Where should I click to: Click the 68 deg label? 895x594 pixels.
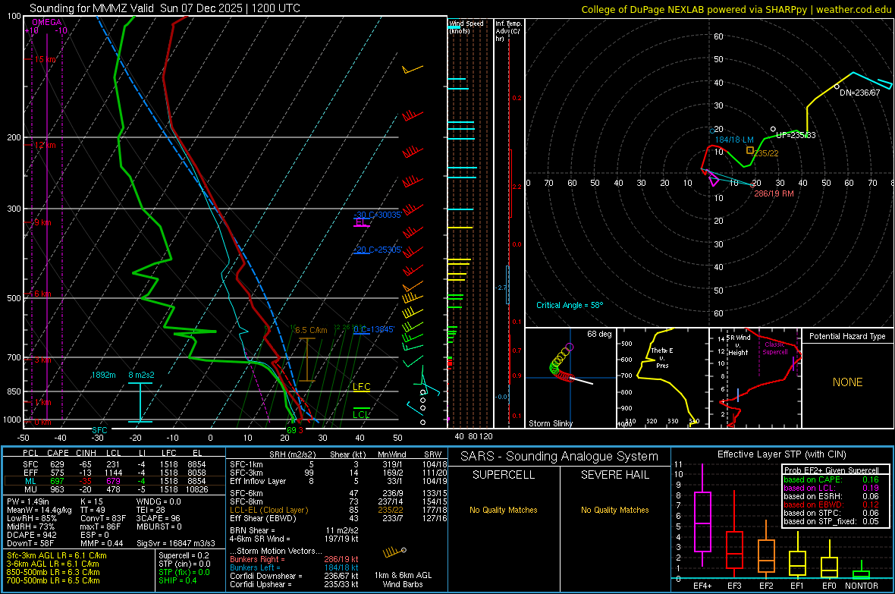[x=599, y=334]
